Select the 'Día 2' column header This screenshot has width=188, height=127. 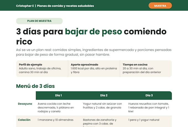(x=104, y=95)
